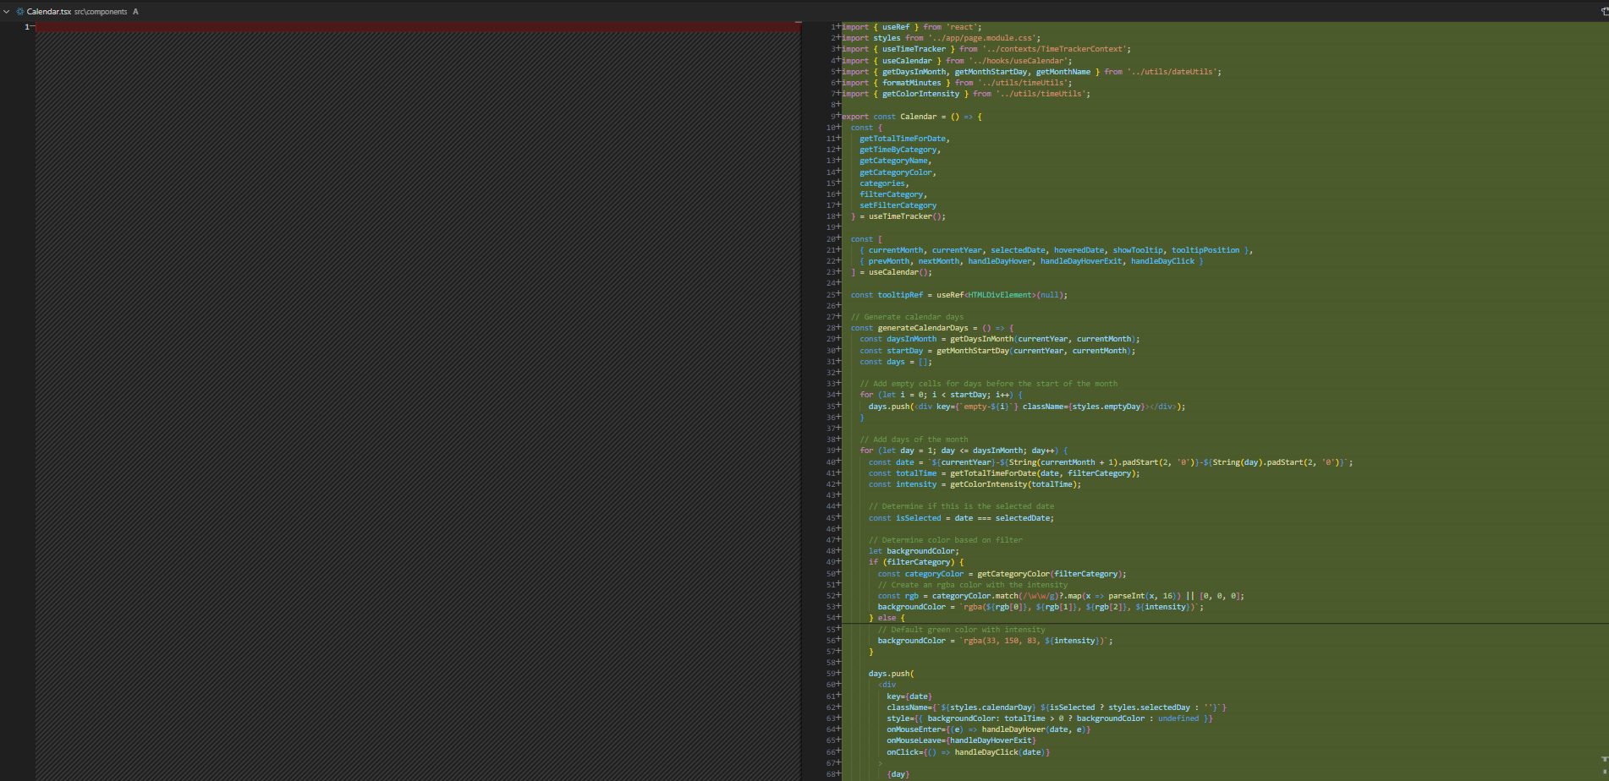Viewport: 1609px width, 781px height.
Task: Click the React file icon beside Calendar.tsx
Action: tap(20, 12)
